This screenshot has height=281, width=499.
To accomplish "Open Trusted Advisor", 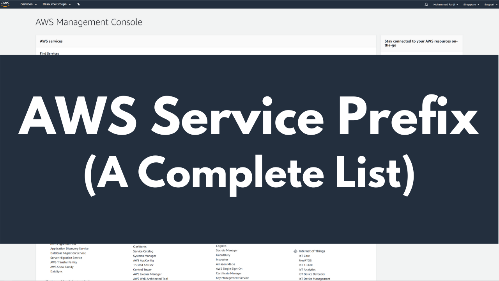I will 143,265.
